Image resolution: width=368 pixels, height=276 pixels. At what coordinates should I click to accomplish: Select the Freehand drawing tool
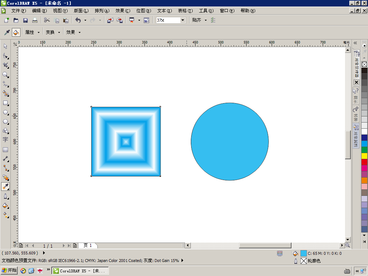(x=5, y=84)
